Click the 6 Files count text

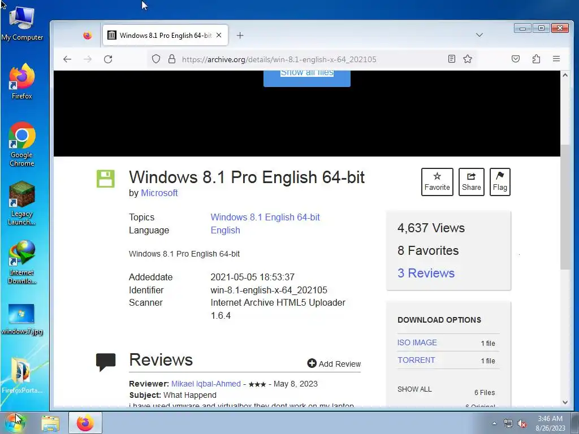(485, 393)
